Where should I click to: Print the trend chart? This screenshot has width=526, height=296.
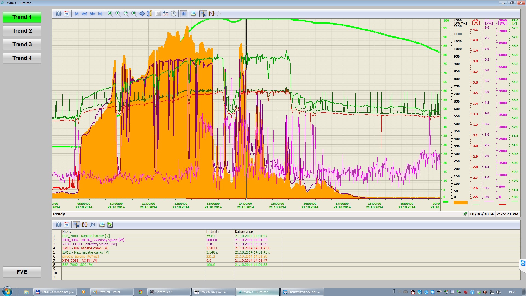click(193, 14)
